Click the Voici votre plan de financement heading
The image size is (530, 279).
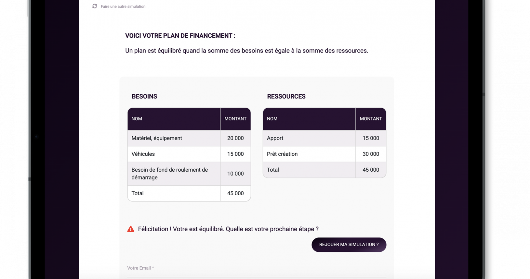(180, 36)
